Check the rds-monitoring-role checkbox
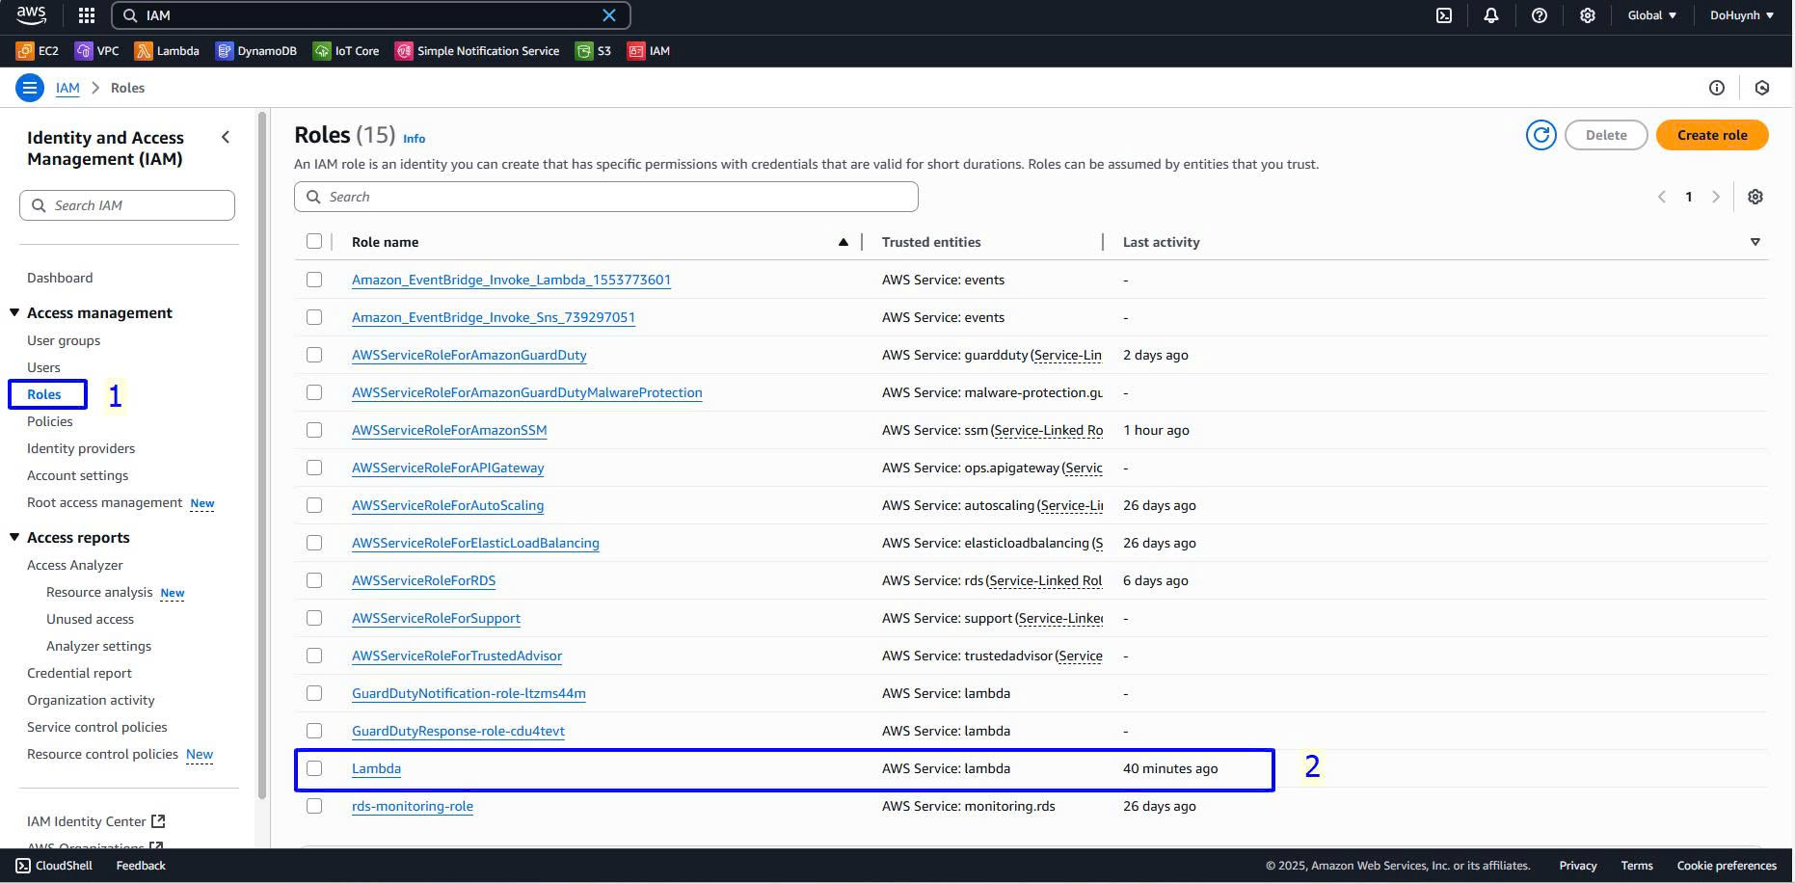This screenshot has height=884, width=1795. [314, 806]
